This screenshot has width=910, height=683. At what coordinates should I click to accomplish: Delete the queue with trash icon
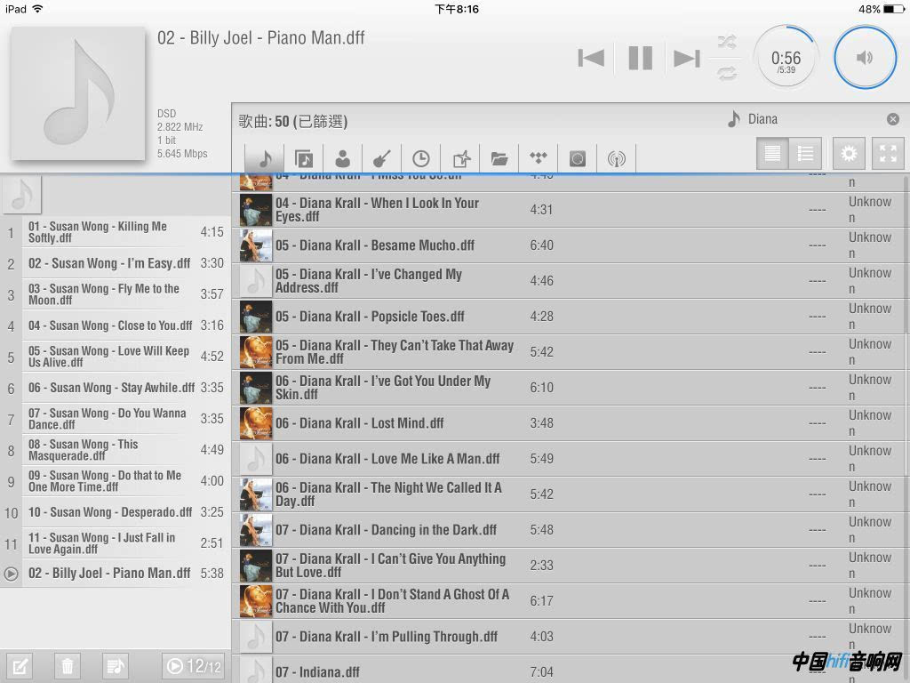click(67, 665)
